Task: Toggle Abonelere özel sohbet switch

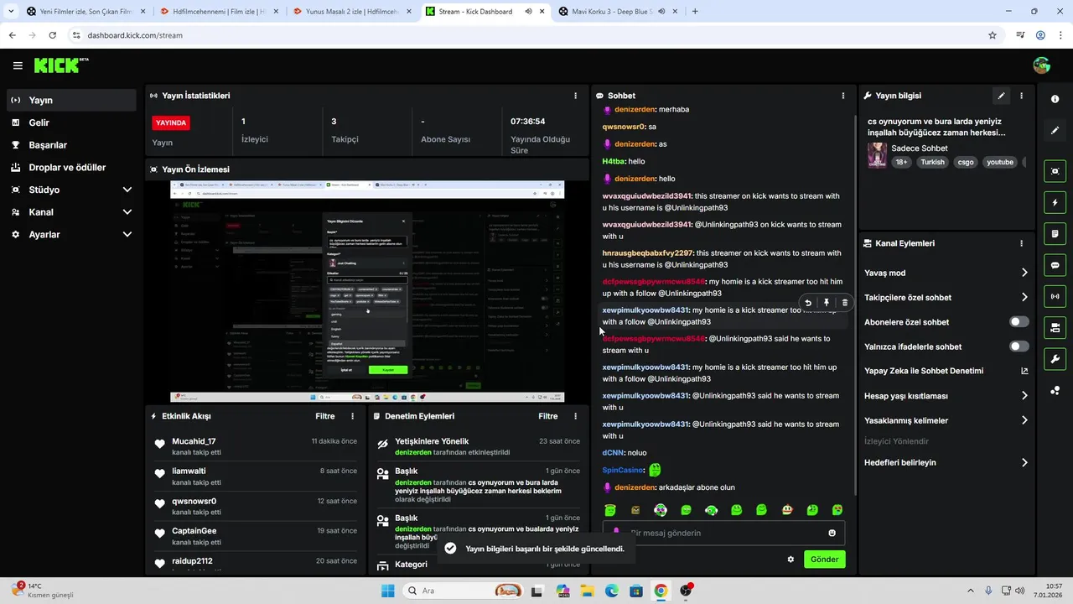Action: [x=1019, y=322]
